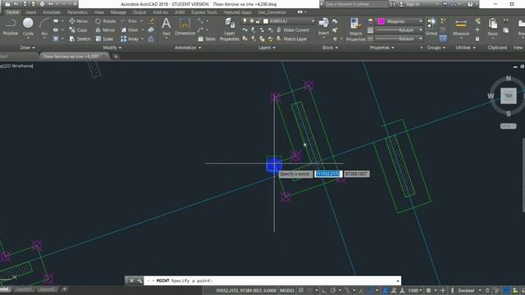Select the Arc tool
525x295 pixels.
click(43, 27)
